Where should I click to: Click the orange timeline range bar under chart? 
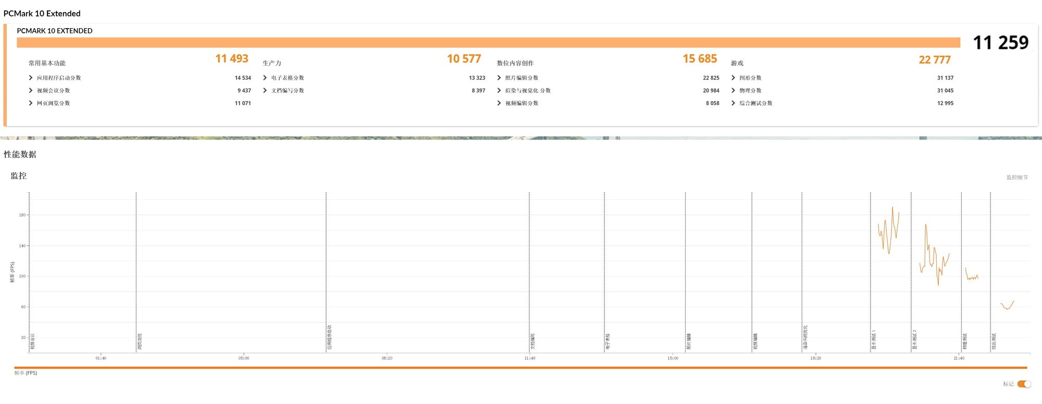point(520,368)
